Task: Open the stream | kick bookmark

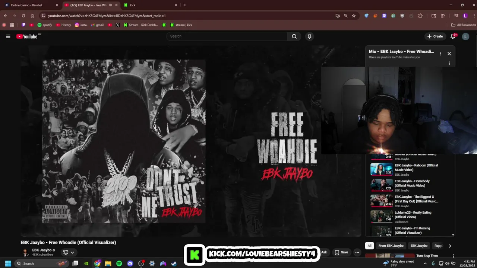Action: pyautogui.click(x=181, y=25)
